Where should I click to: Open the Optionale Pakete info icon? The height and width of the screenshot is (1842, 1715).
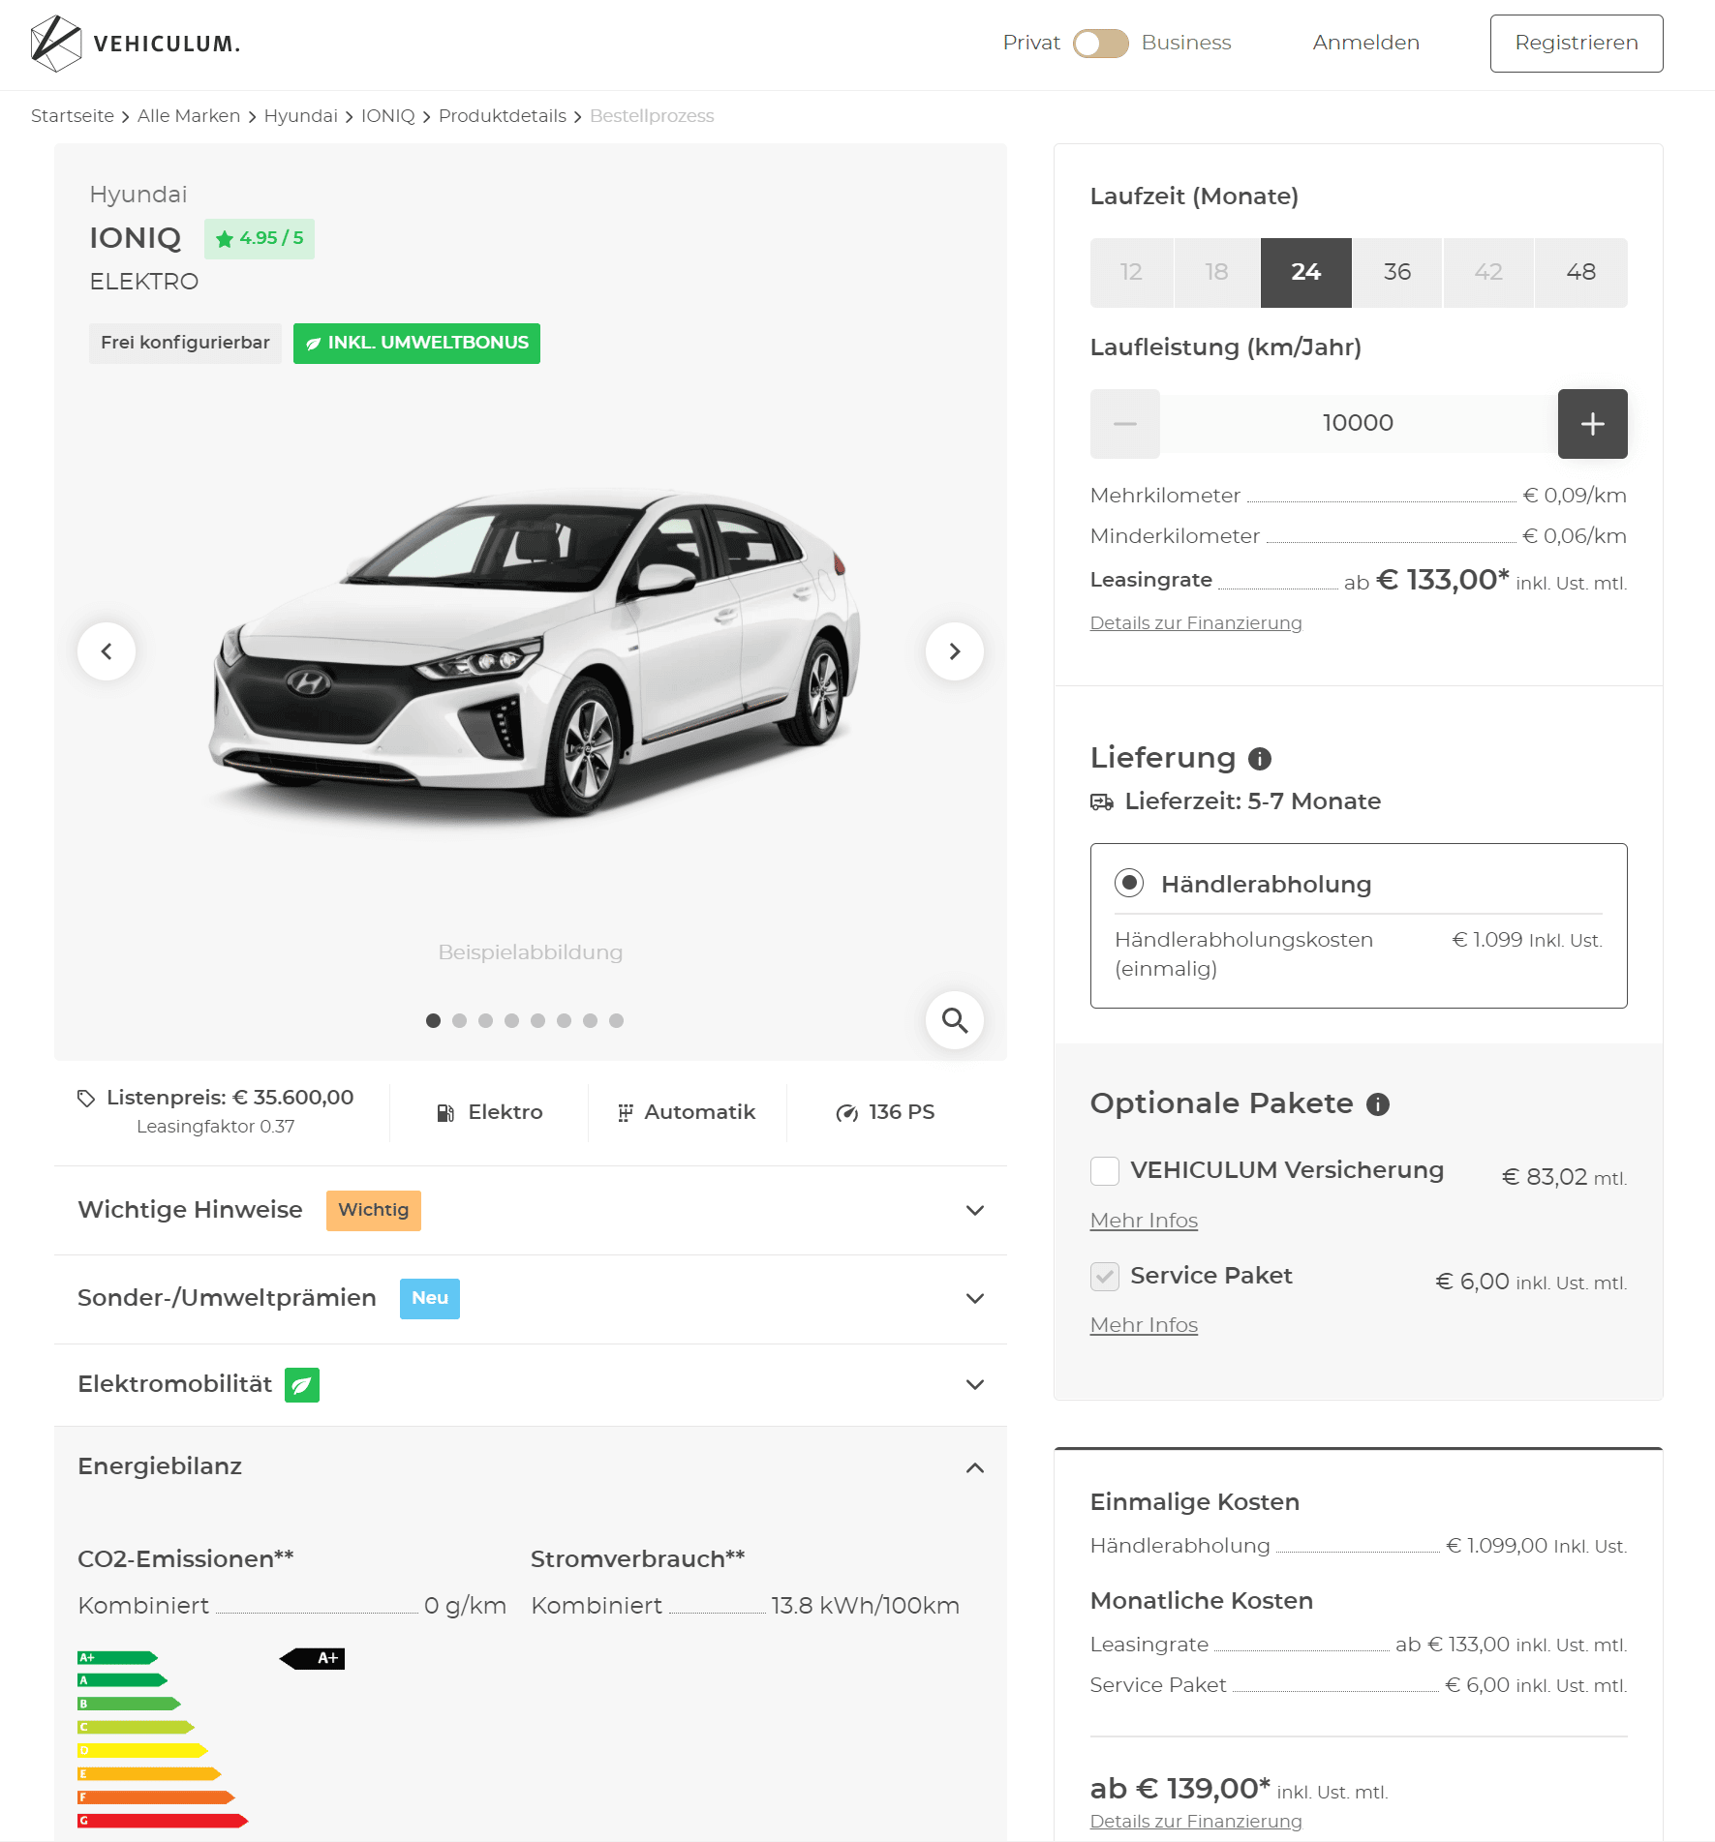click(1378, 1104)
